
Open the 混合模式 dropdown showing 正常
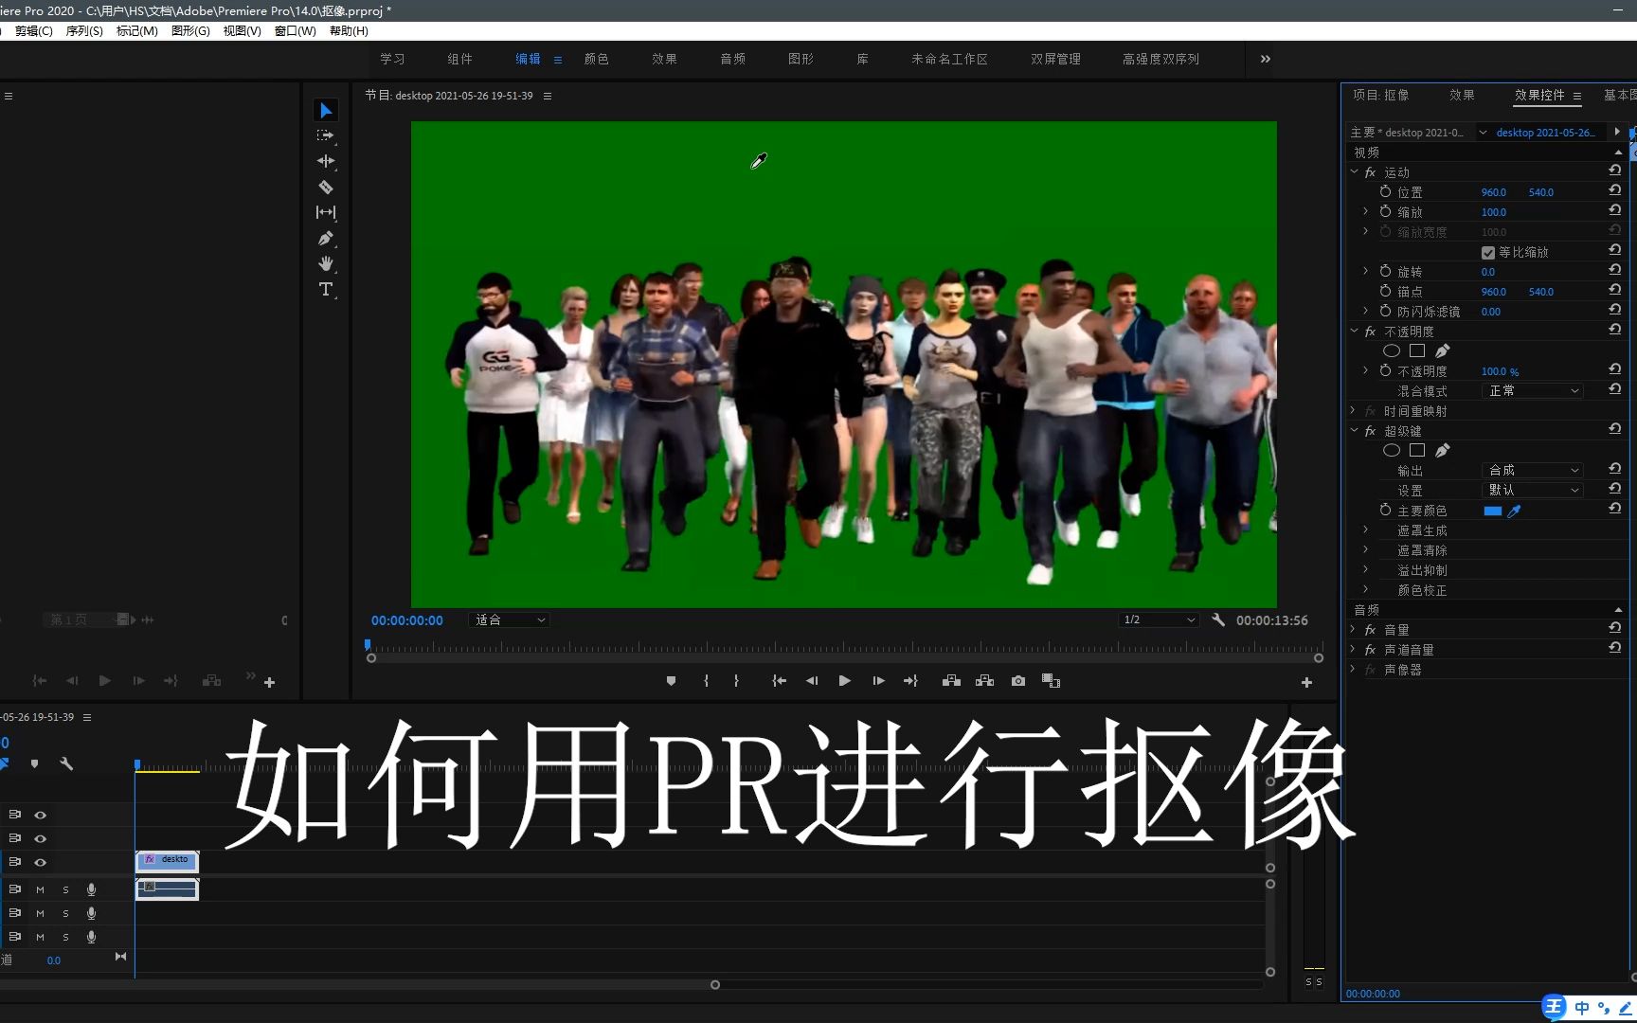point(1531,390)
